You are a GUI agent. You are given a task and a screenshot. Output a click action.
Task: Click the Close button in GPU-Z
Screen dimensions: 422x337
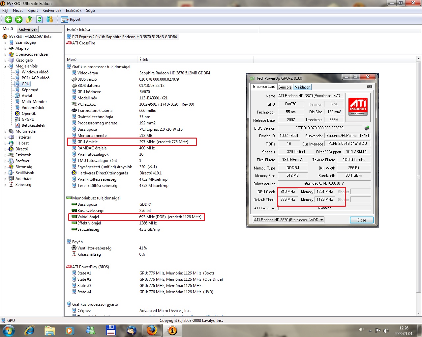[x=362, y=220]
